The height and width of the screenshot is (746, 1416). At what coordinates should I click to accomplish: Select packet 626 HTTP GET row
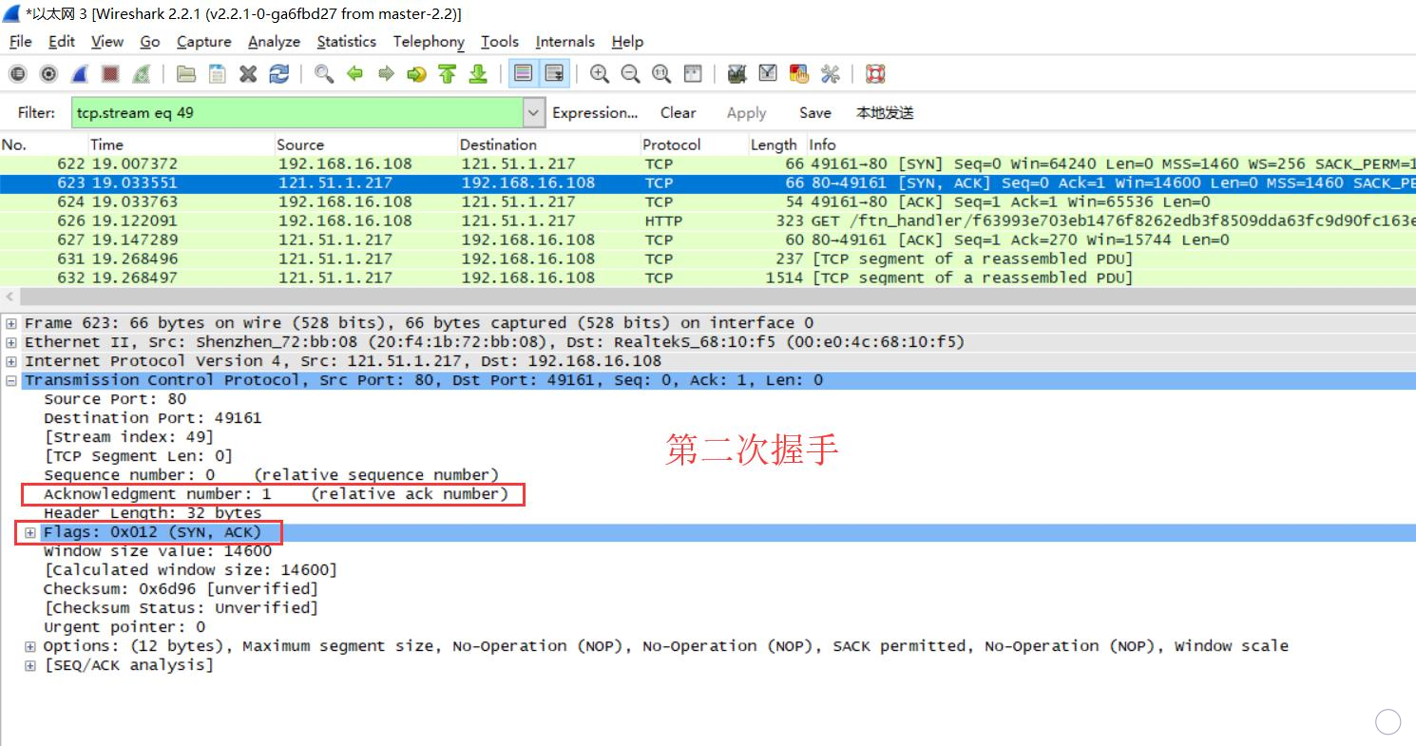708,220
